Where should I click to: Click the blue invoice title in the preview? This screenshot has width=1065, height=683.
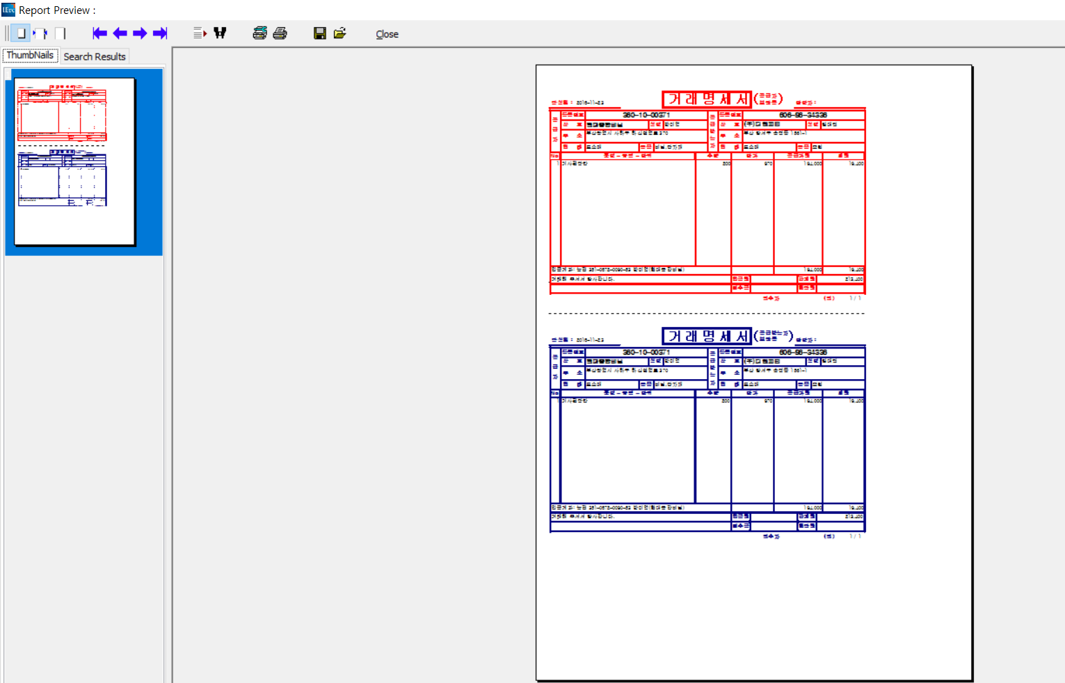coord(706,337)
